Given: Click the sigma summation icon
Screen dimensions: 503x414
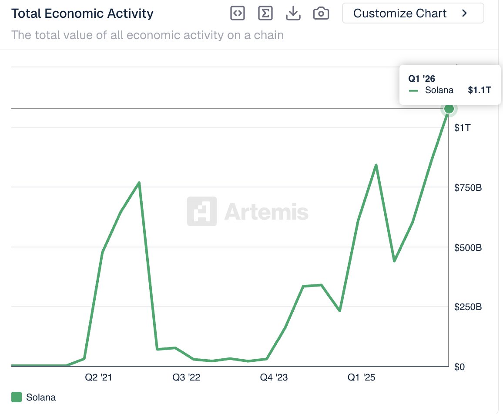Looking at the screenshot, I should click(265, 13).
